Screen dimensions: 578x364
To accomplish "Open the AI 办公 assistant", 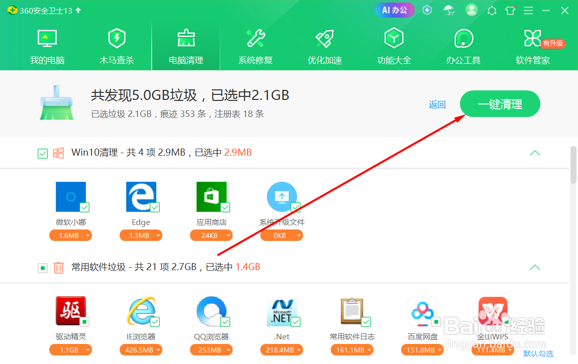I will [x=395, y=10].
